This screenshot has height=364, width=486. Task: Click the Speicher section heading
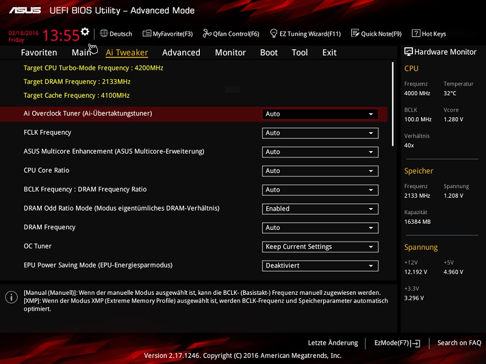click(419, 171)
